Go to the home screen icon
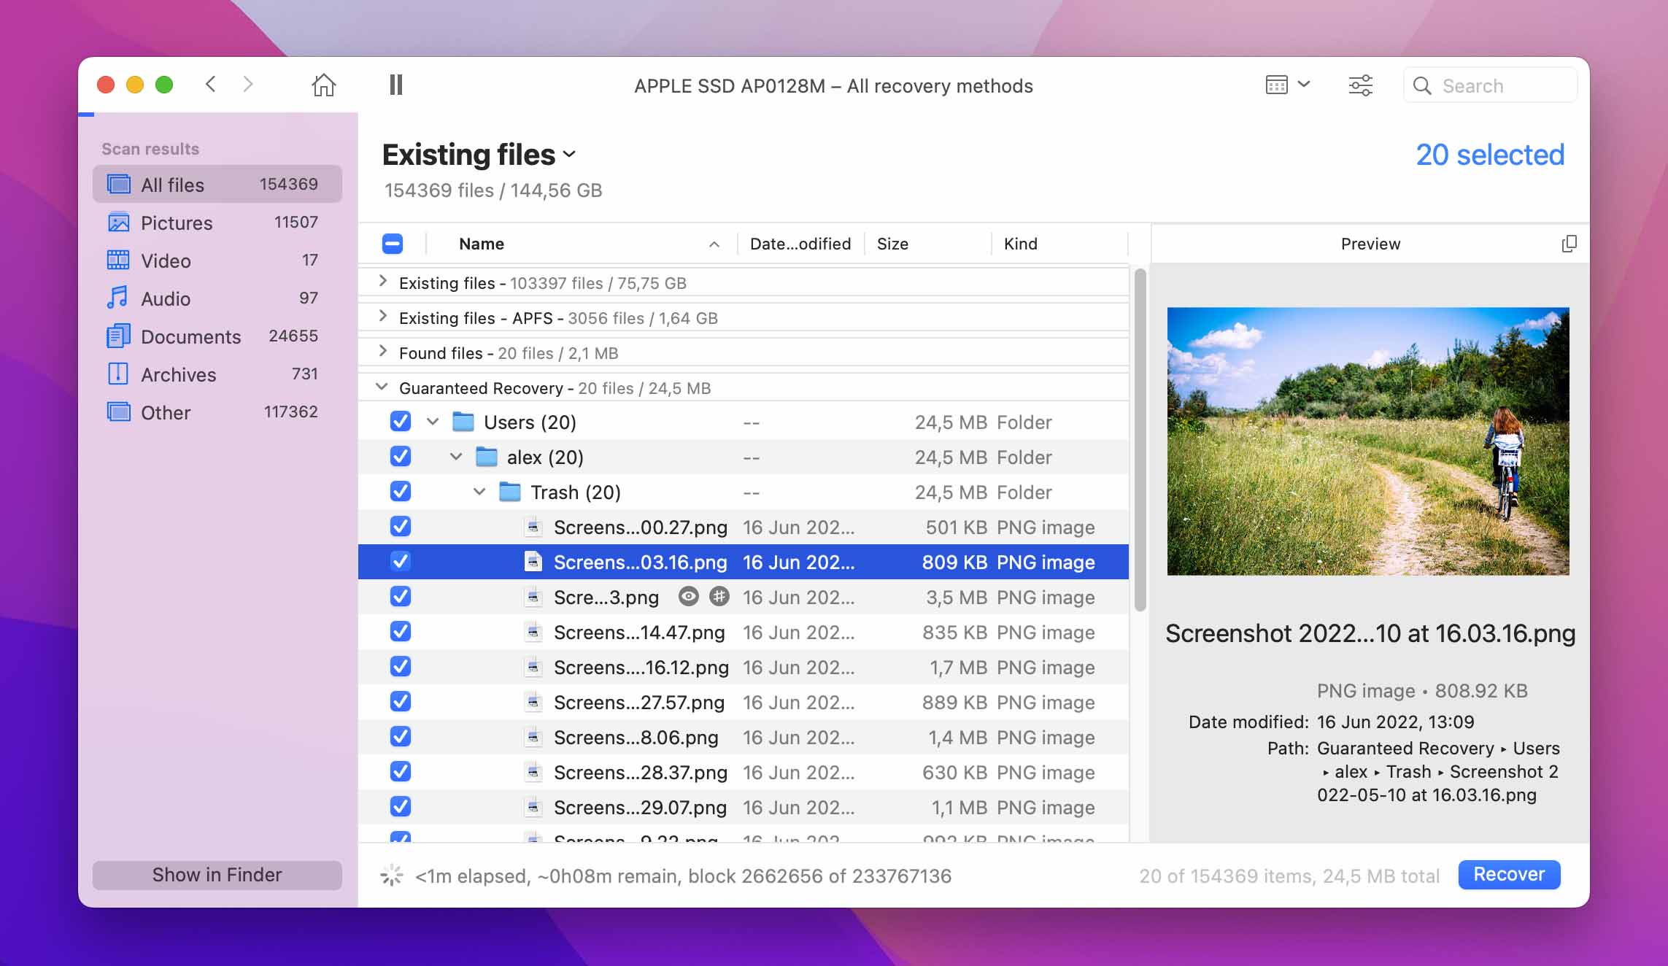 [x=323, y=85]
